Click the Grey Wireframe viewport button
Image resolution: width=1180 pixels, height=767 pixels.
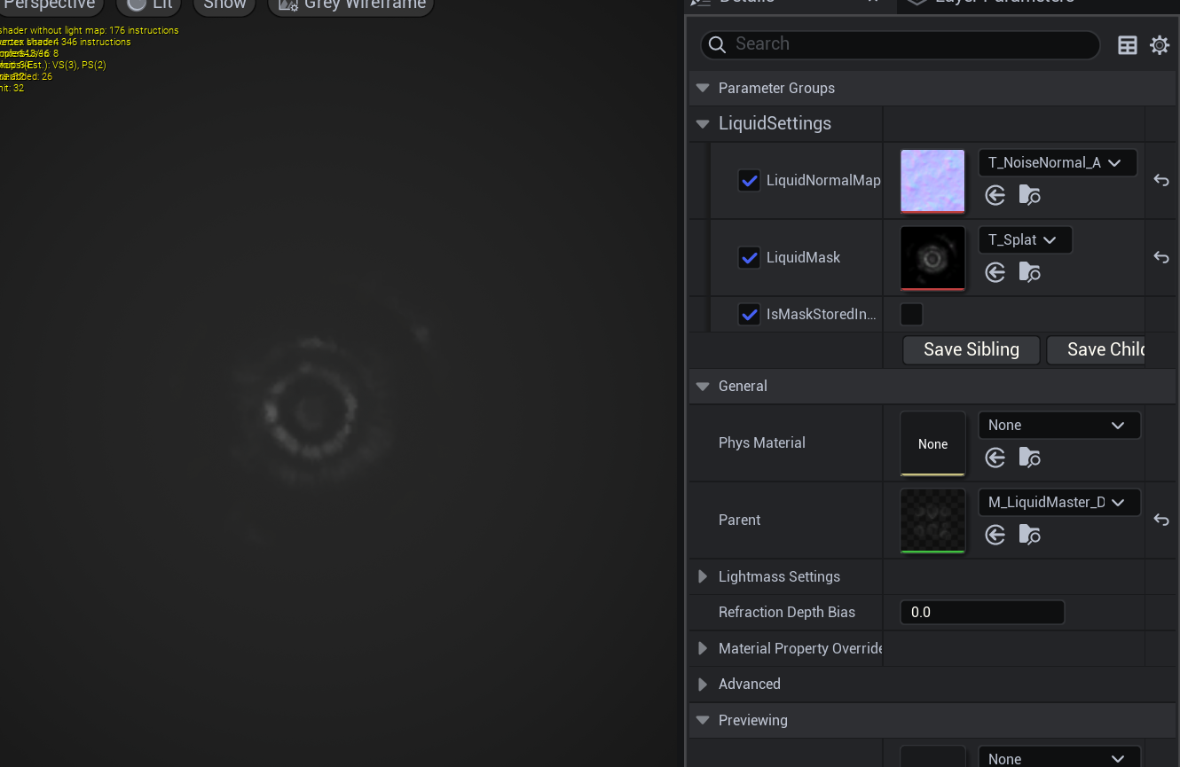click(x=350, y=5)
